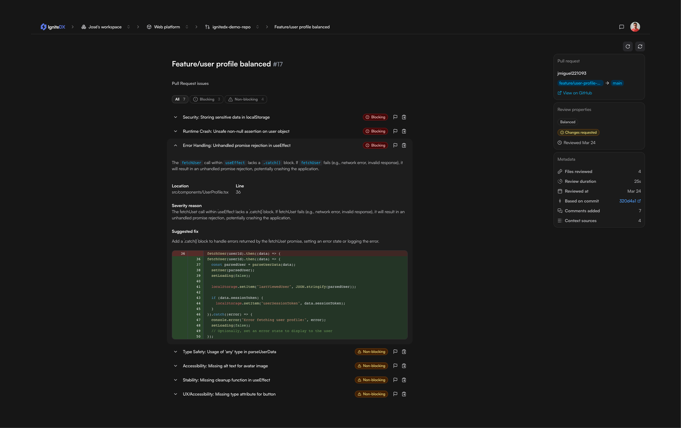Copy the Runtime Crash issue to clipboard
Viewport: 681px width, 428px height.
[x=404, y=131]
